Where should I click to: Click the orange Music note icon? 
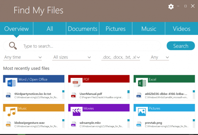[11, 112]
